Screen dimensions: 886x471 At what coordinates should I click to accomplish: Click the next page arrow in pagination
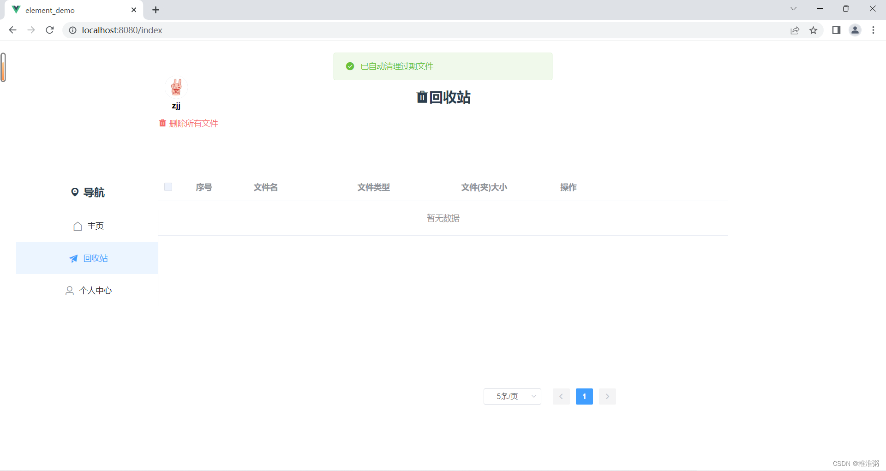tap(607, 396)
